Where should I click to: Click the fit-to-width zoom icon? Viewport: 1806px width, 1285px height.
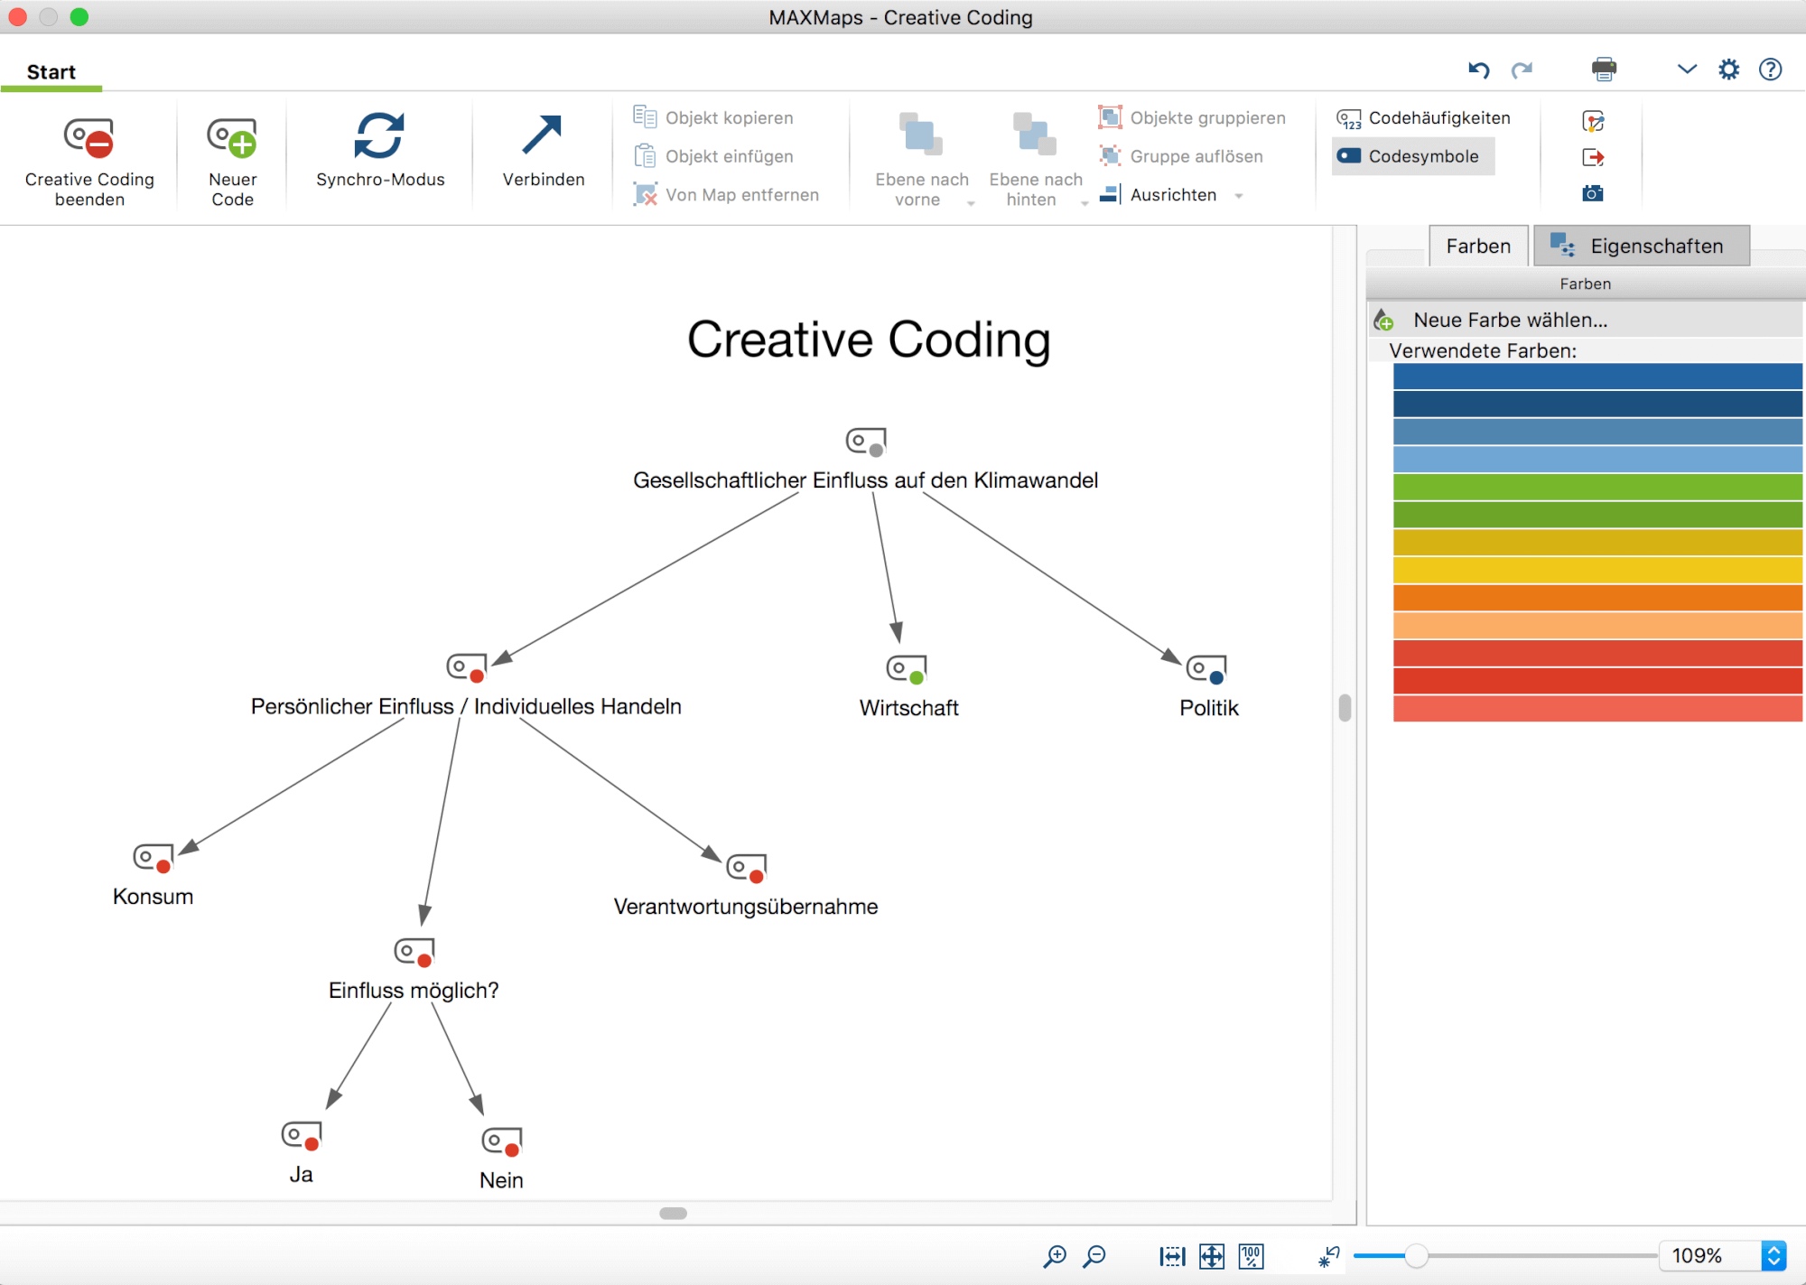point(1172,1256)
